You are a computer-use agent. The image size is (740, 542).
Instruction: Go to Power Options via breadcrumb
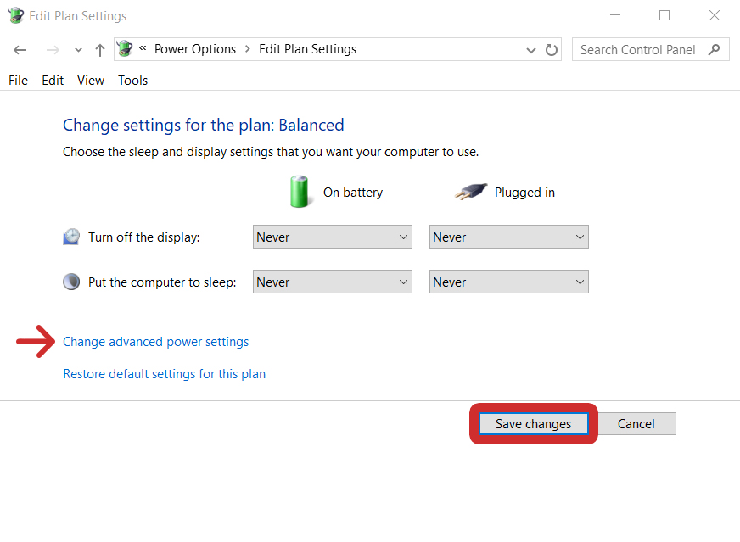[x=194, y=49]
